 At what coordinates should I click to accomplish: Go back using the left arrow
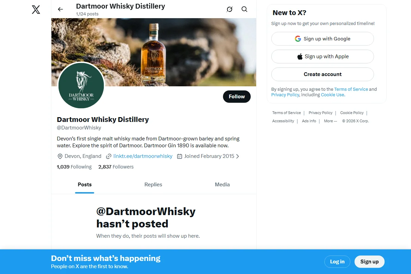point(61,9)
